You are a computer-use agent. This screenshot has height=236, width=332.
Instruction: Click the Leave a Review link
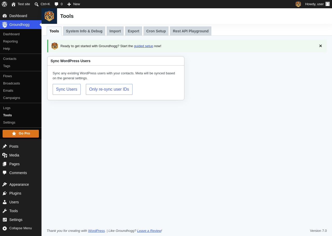click(x=149, y=231)
